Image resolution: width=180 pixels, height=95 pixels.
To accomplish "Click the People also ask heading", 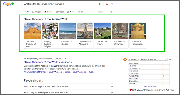I will pyautogui.click(x=33, y=80).
